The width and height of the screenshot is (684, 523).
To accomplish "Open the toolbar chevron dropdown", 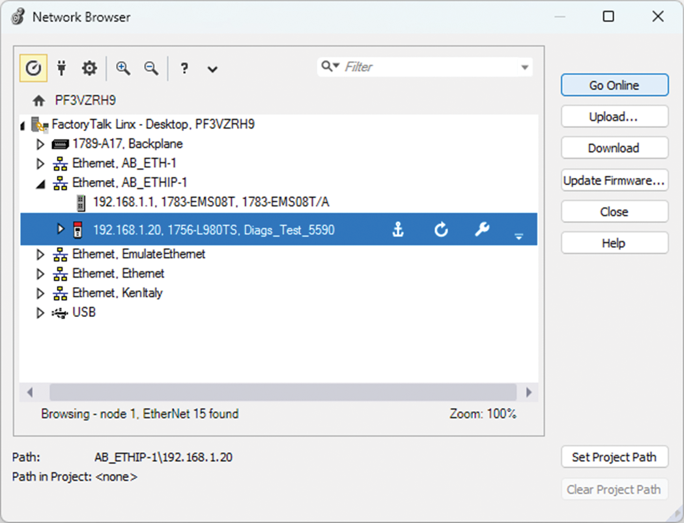I will pos(212,68).
